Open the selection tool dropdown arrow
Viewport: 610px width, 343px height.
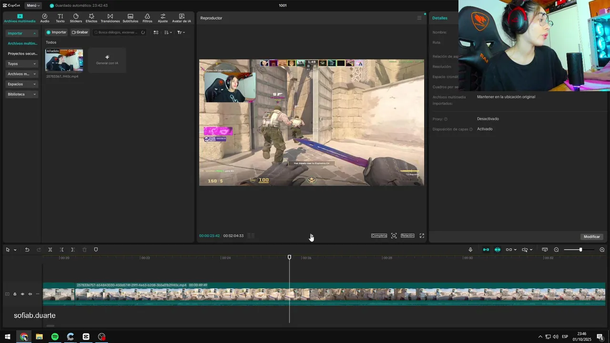click(15, 250)
